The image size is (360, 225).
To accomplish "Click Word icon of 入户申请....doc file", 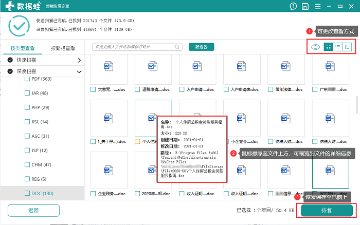I will (197, 66).
